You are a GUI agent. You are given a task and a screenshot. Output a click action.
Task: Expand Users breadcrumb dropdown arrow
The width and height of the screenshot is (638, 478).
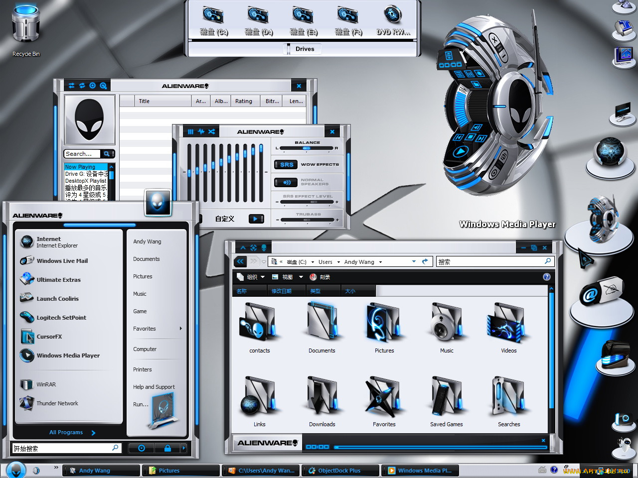(338, 262)
